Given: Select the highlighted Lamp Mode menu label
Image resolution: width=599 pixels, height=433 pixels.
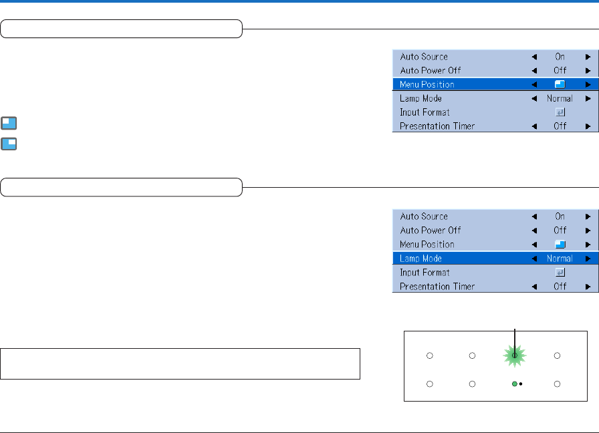Looking at the screenshot, I should (x=421, y=259).
